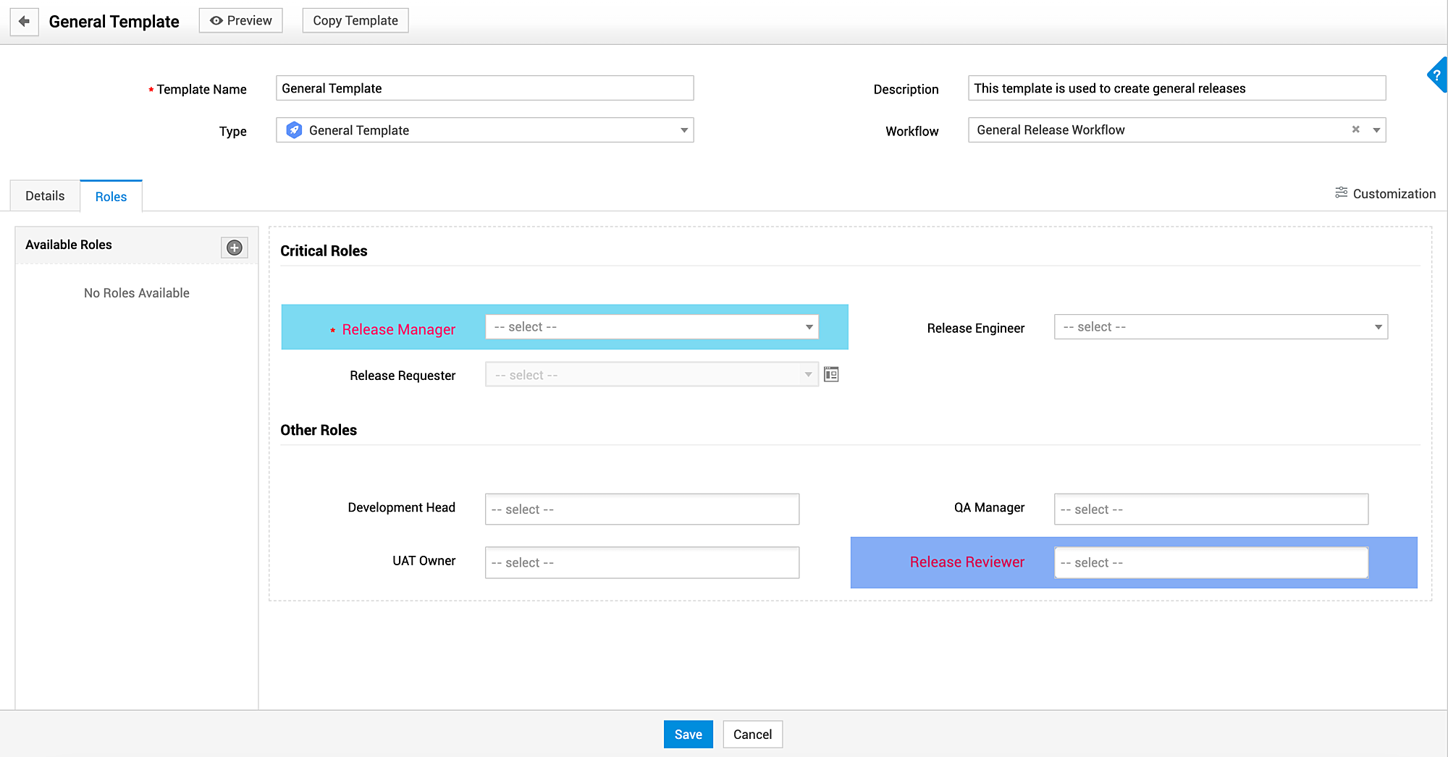Screen dimensions: 1448x757
Task: Click the General Template page title
Action: click(x=114, y=22)
